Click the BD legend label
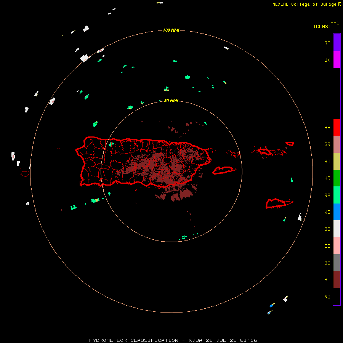This screenshot has width=343, height=343. (x=327, y=162)
